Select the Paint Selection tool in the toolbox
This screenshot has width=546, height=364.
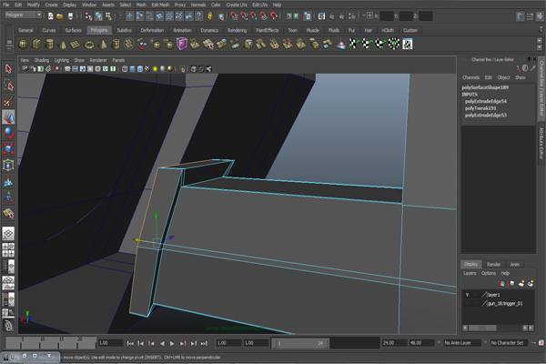[8, 101]
